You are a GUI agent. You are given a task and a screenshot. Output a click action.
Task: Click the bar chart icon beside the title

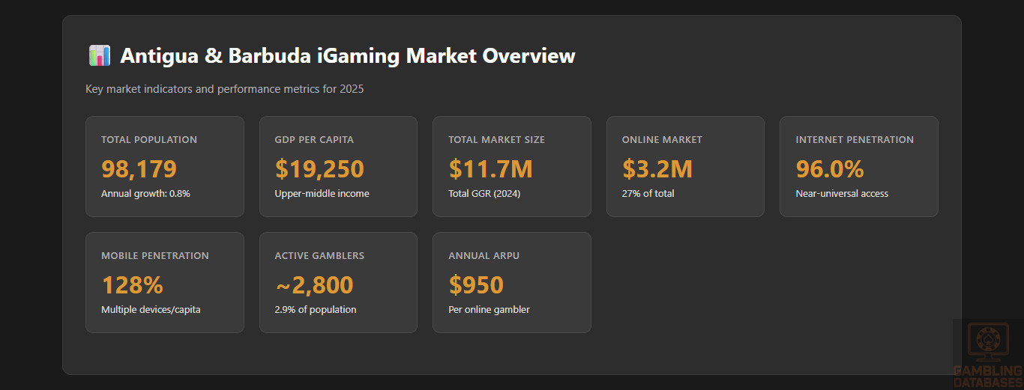coord(99,55)
